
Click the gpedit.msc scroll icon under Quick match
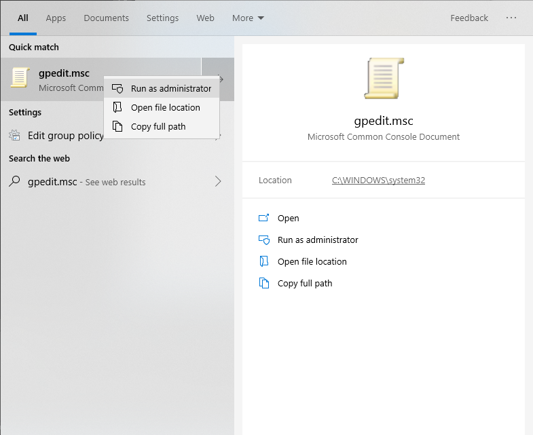(x=20, y=79)
